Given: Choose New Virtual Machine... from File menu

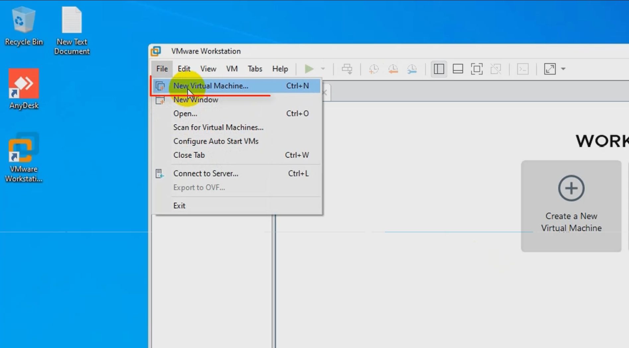Looking at the screenshot, I should [x=237, y=86].
